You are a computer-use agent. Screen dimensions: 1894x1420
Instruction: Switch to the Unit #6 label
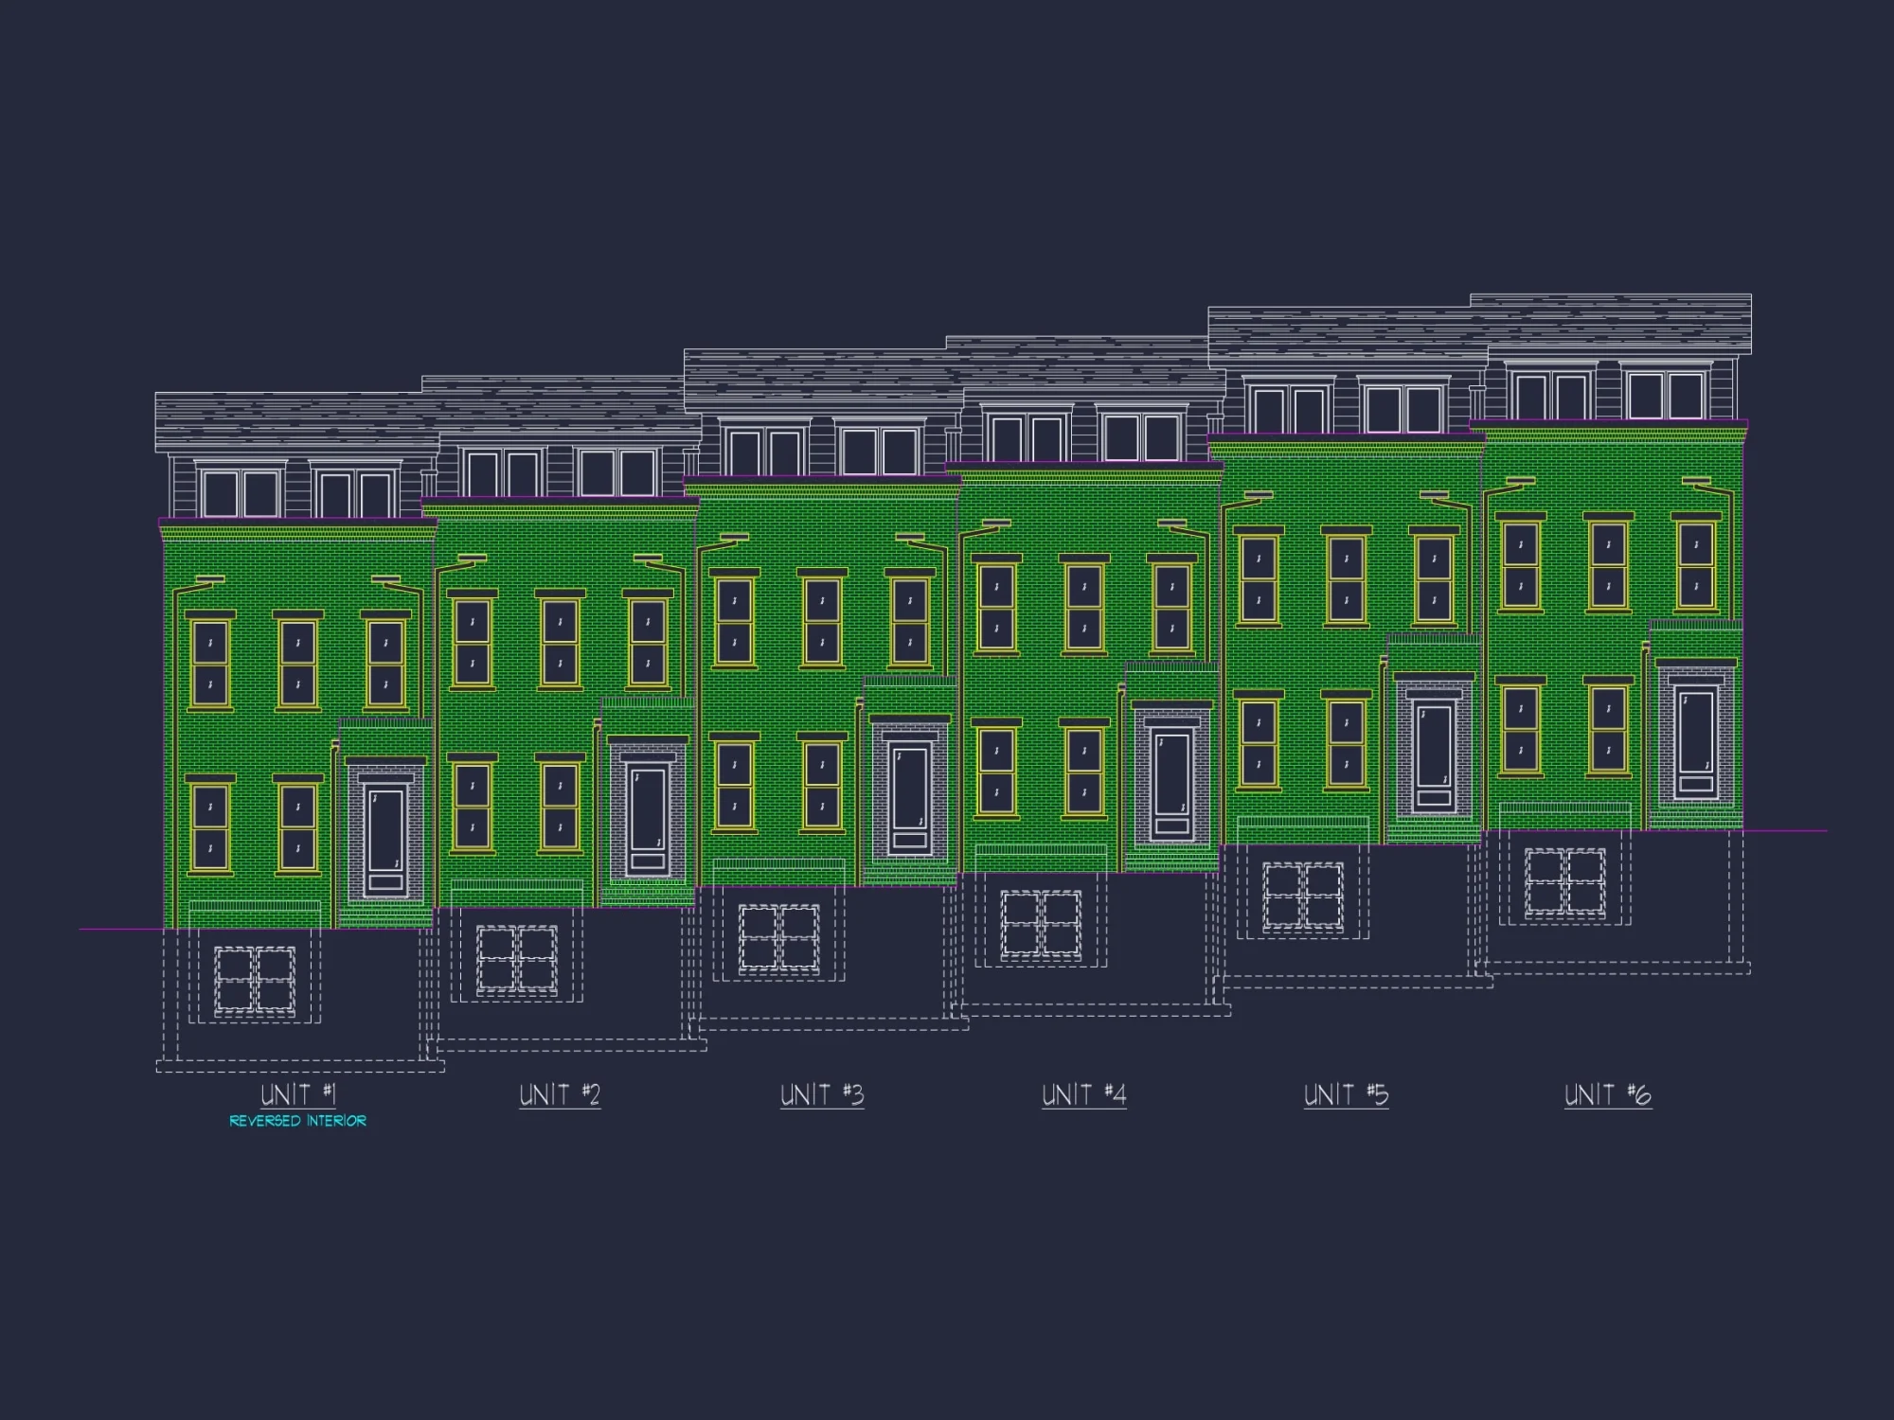1610,1093
